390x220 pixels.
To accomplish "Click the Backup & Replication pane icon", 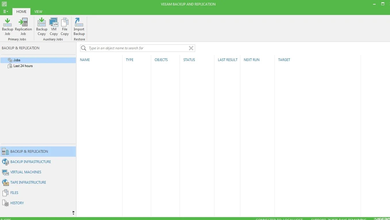I will 5,152.
